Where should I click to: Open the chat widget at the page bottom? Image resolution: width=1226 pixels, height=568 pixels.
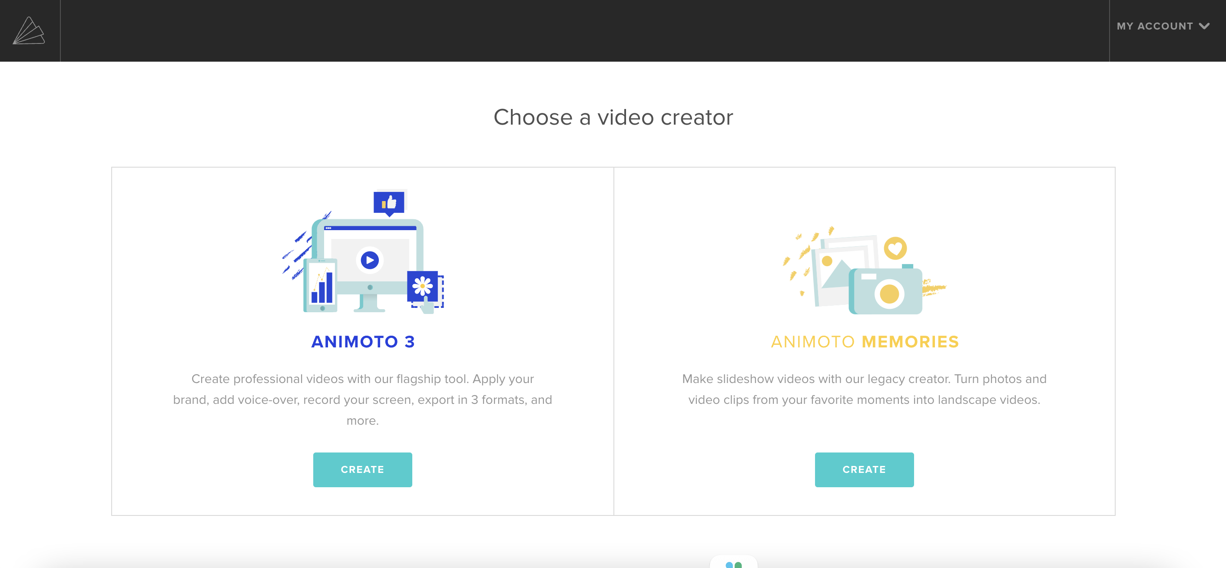click(x=733, y=562)
